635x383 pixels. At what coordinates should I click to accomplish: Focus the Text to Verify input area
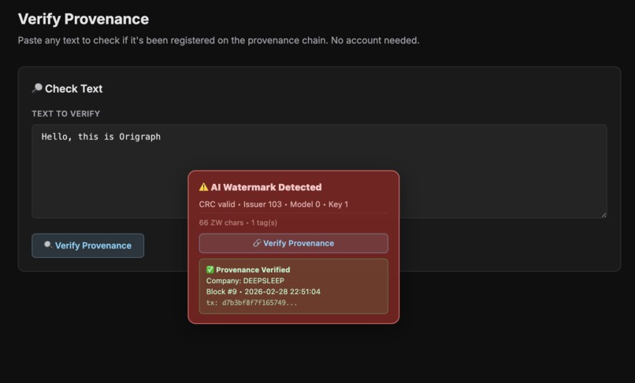pyautogui.click(x=319, y=171)
